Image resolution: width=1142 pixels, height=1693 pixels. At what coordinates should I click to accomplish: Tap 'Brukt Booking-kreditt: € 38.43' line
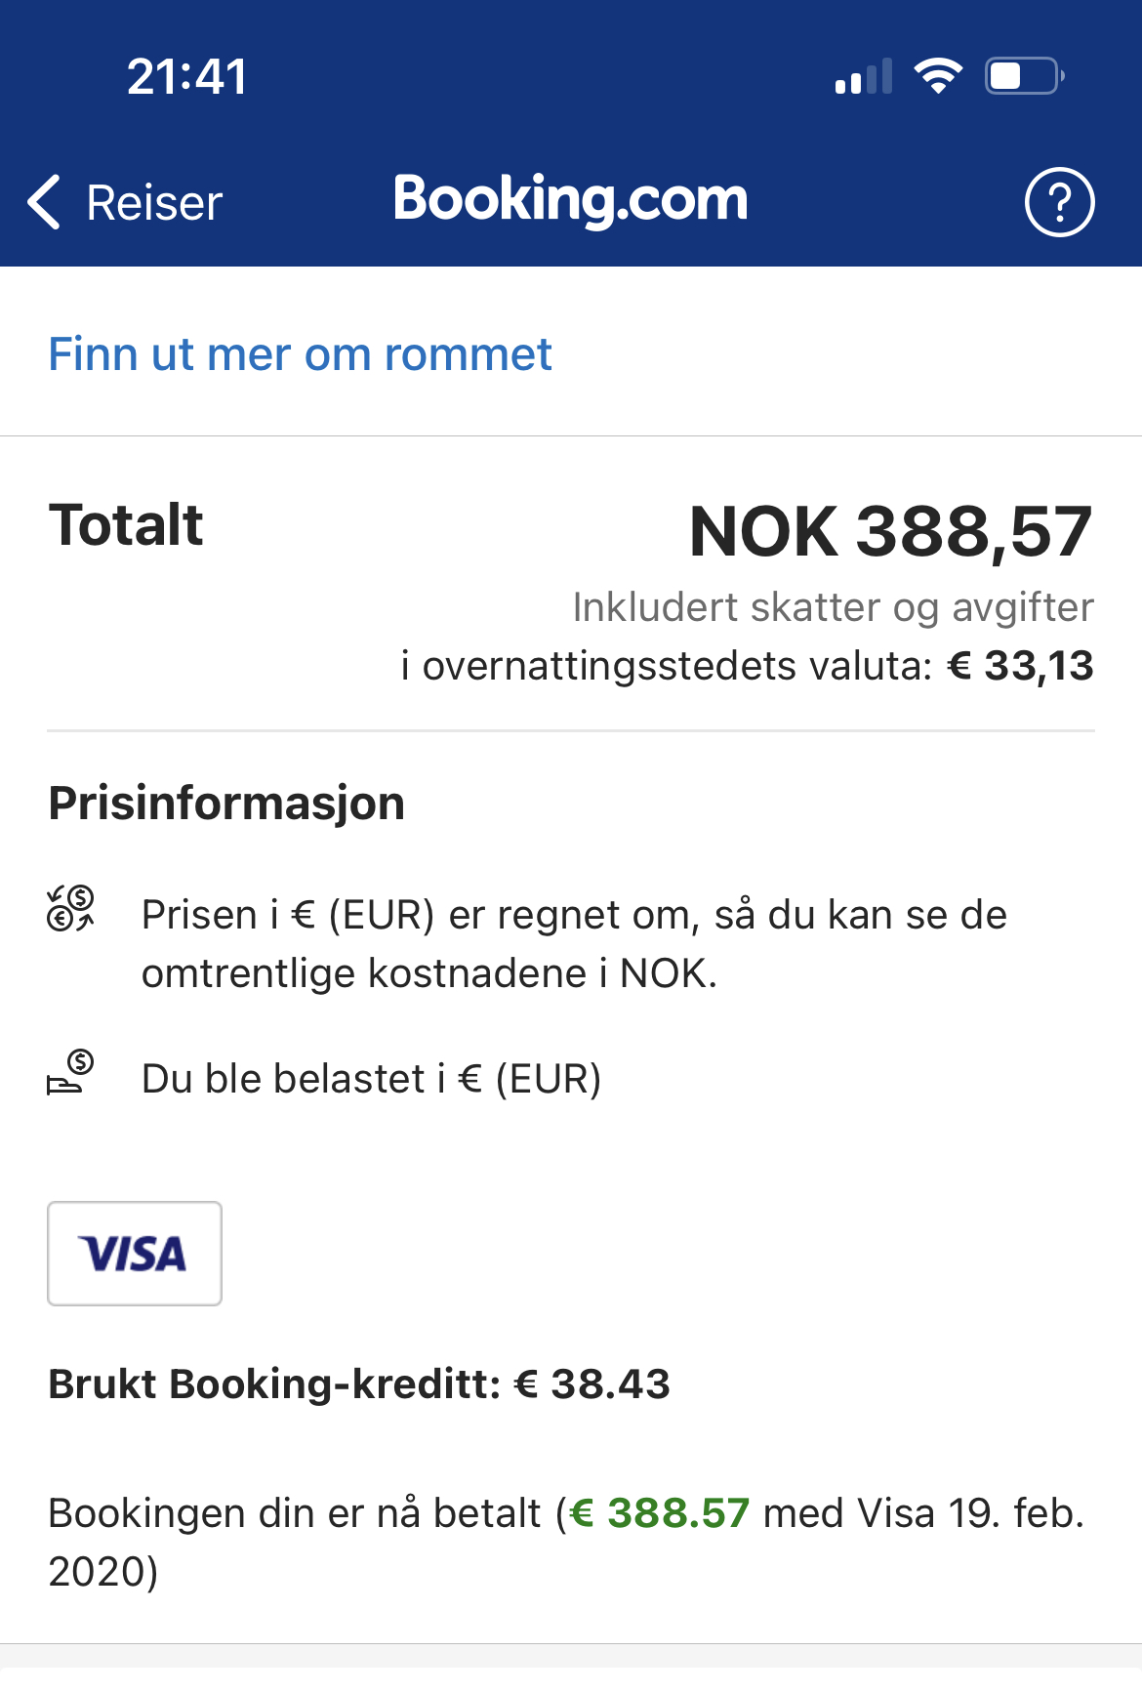359,1384
